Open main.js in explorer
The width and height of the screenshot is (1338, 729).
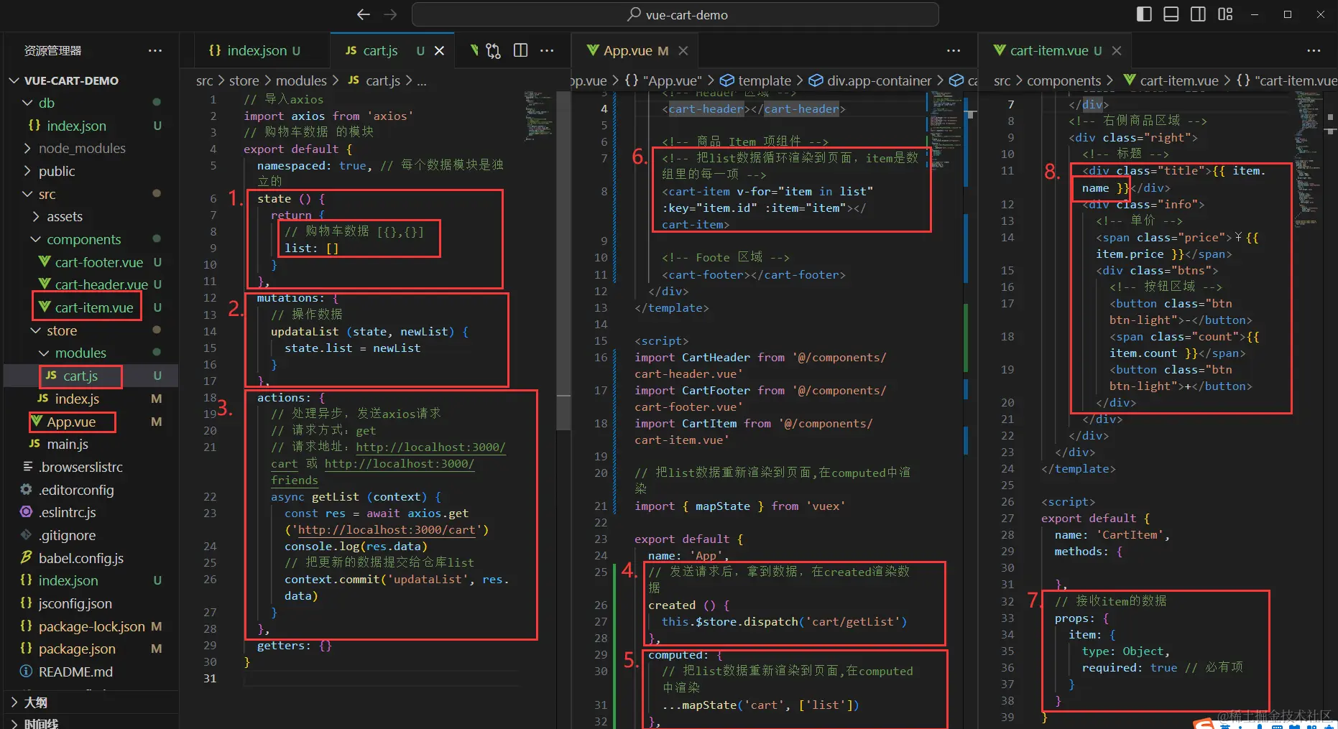(x=68, y=444)
